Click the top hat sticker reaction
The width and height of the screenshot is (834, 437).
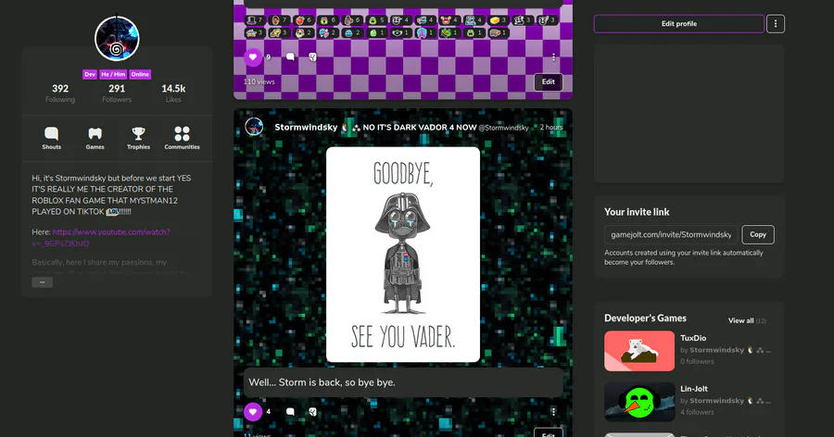[254, 20]
